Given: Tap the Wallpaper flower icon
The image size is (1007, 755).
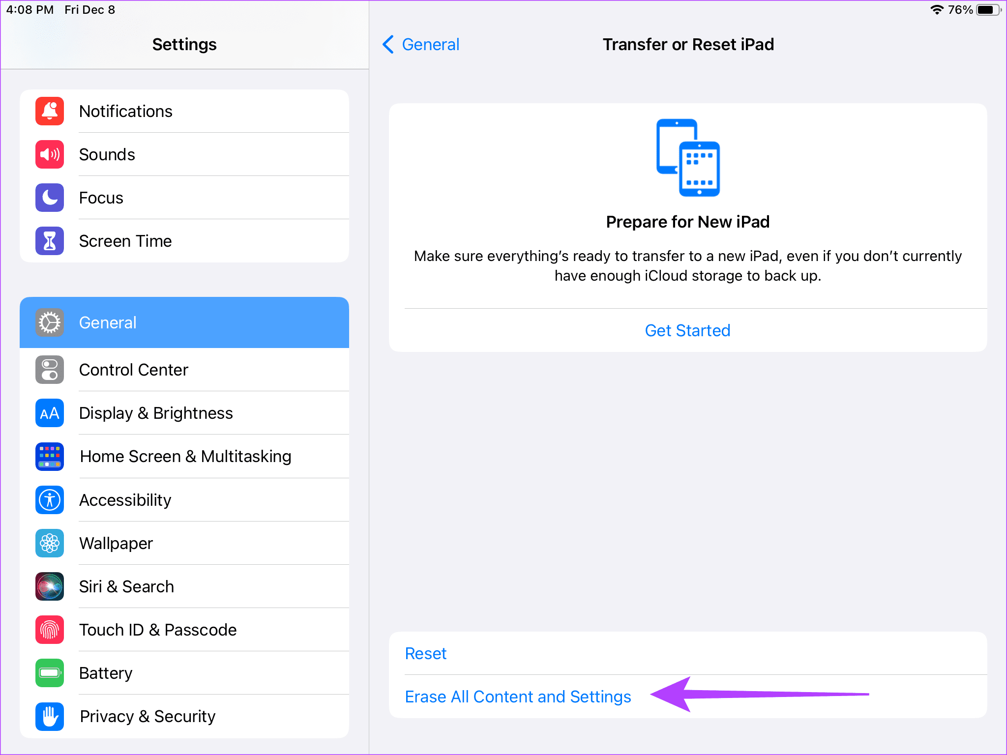Looking at the screenshot, I should pyautogui.click(x=50, y=543).
